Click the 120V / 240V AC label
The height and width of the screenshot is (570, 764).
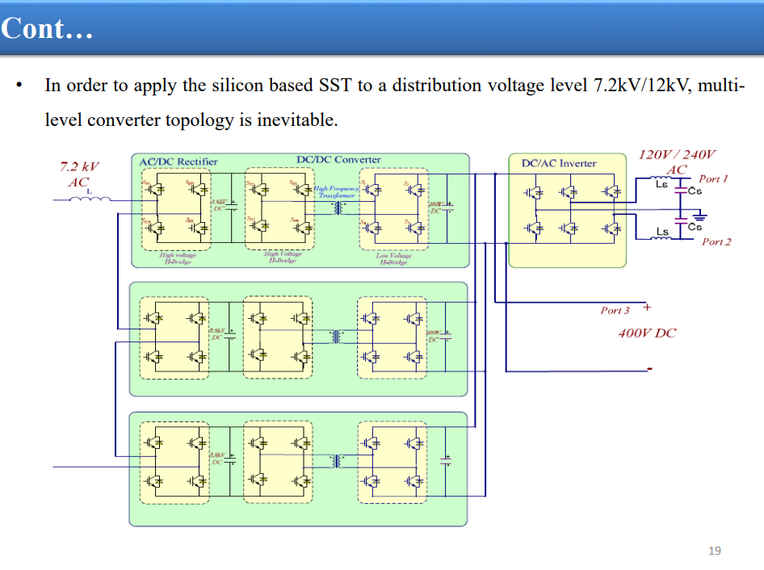[x=677, y=162]
